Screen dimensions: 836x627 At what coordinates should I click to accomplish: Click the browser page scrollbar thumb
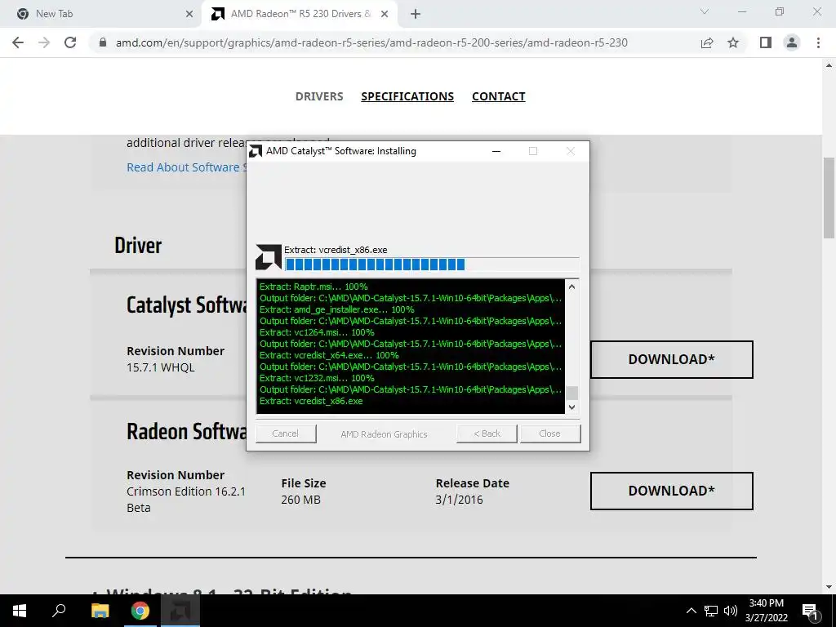(829, 198)
